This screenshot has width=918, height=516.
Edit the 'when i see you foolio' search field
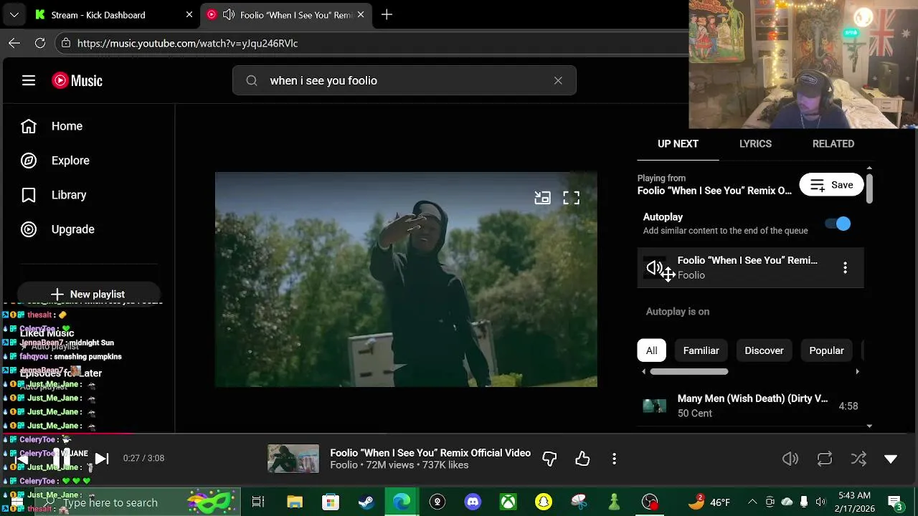(x=404, y=80)
